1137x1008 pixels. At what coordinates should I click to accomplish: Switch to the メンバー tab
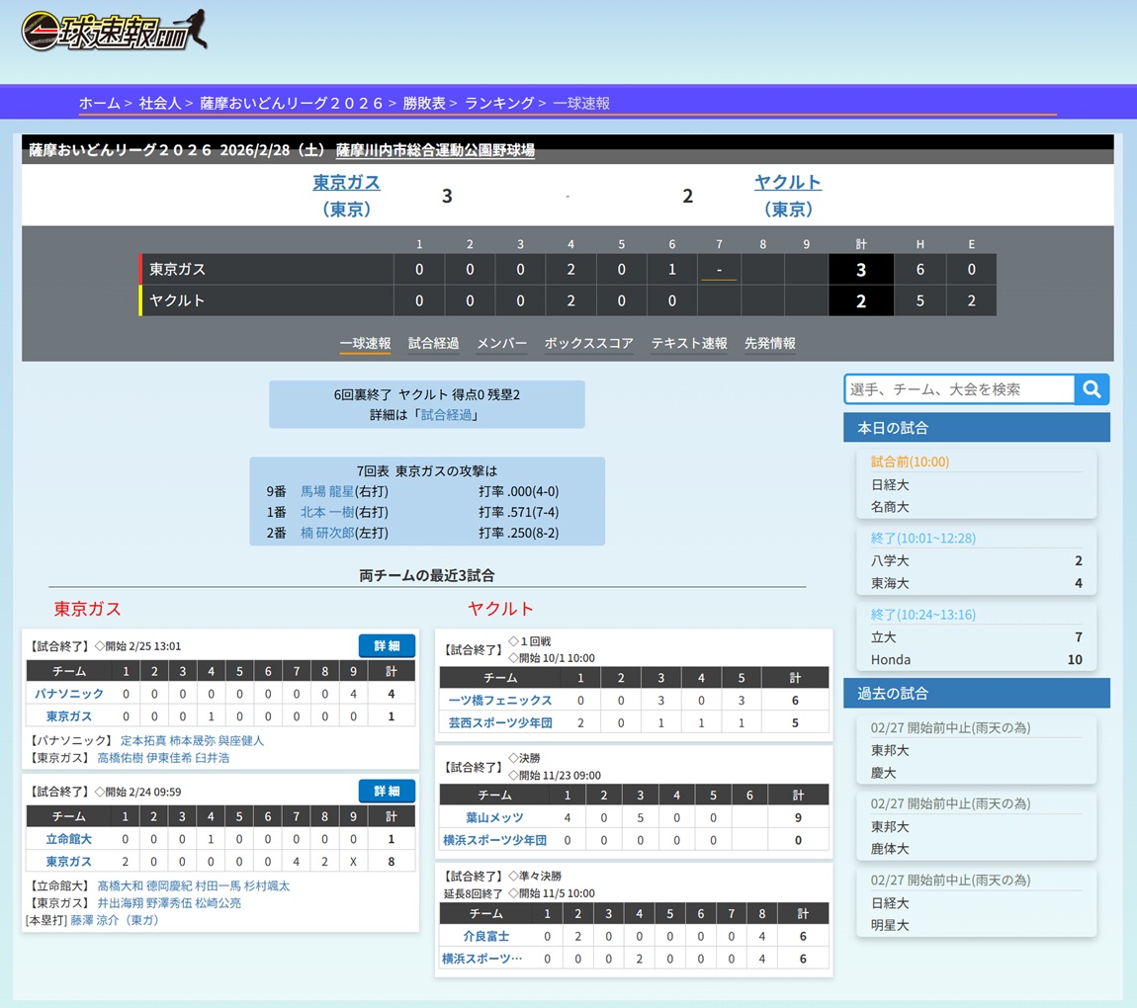(501, 343)
